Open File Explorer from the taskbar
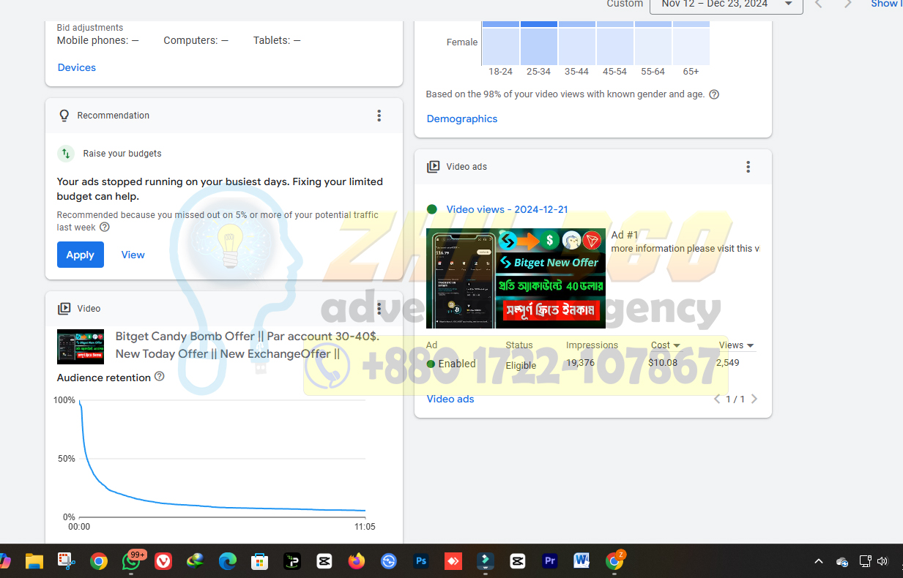Viewport: 903px width, 578px height. 34,561
